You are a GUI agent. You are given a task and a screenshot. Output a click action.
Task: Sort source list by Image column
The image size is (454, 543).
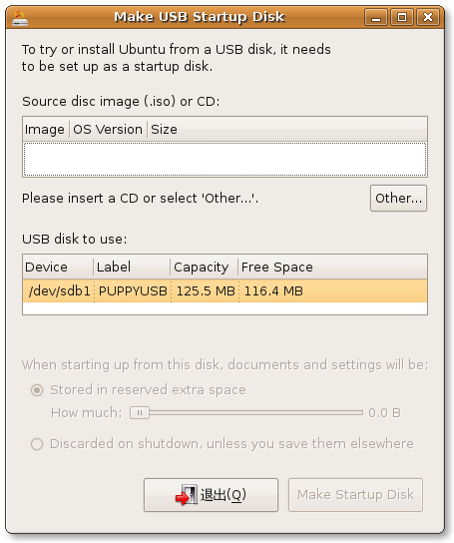tap(46, 129)
